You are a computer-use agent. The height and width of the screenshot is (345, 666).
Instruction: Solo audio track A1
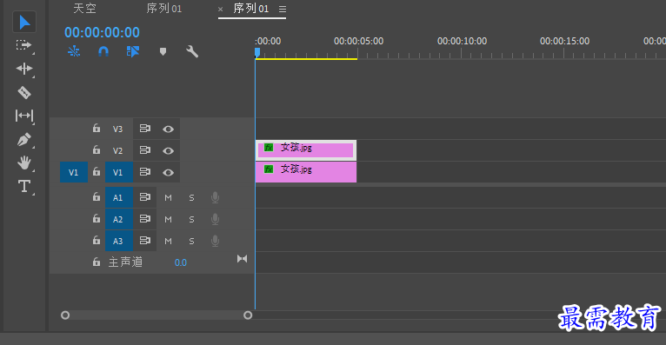pyautogui.click(x=191, y=198)
